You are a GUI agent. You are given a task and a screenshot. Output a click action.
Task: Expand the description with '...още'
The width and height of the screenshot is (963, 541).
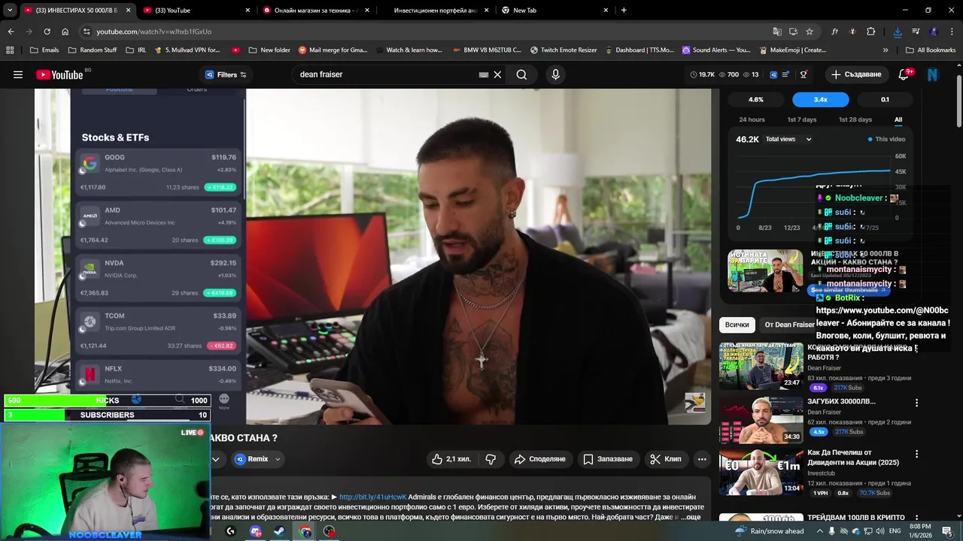click(691, 517)
